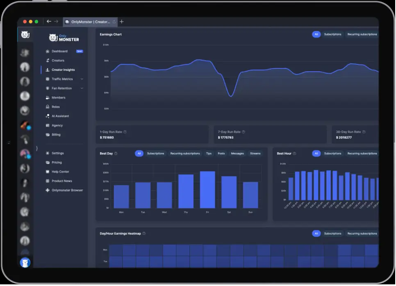Expand the collapsed side panel arrow
Image resolution: width=396 pixels, height=286 pixels.
tap(36, 148)
